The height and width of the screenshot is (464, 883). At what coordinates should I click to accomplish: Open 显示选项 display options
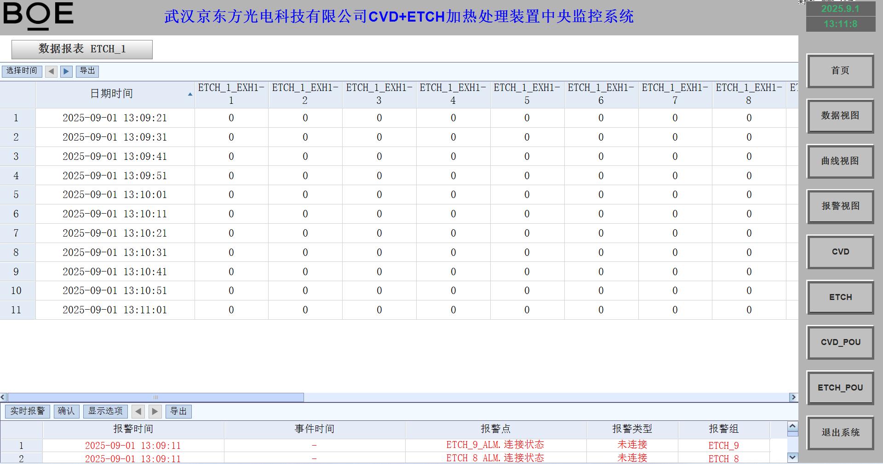click(x=105, y=411)
